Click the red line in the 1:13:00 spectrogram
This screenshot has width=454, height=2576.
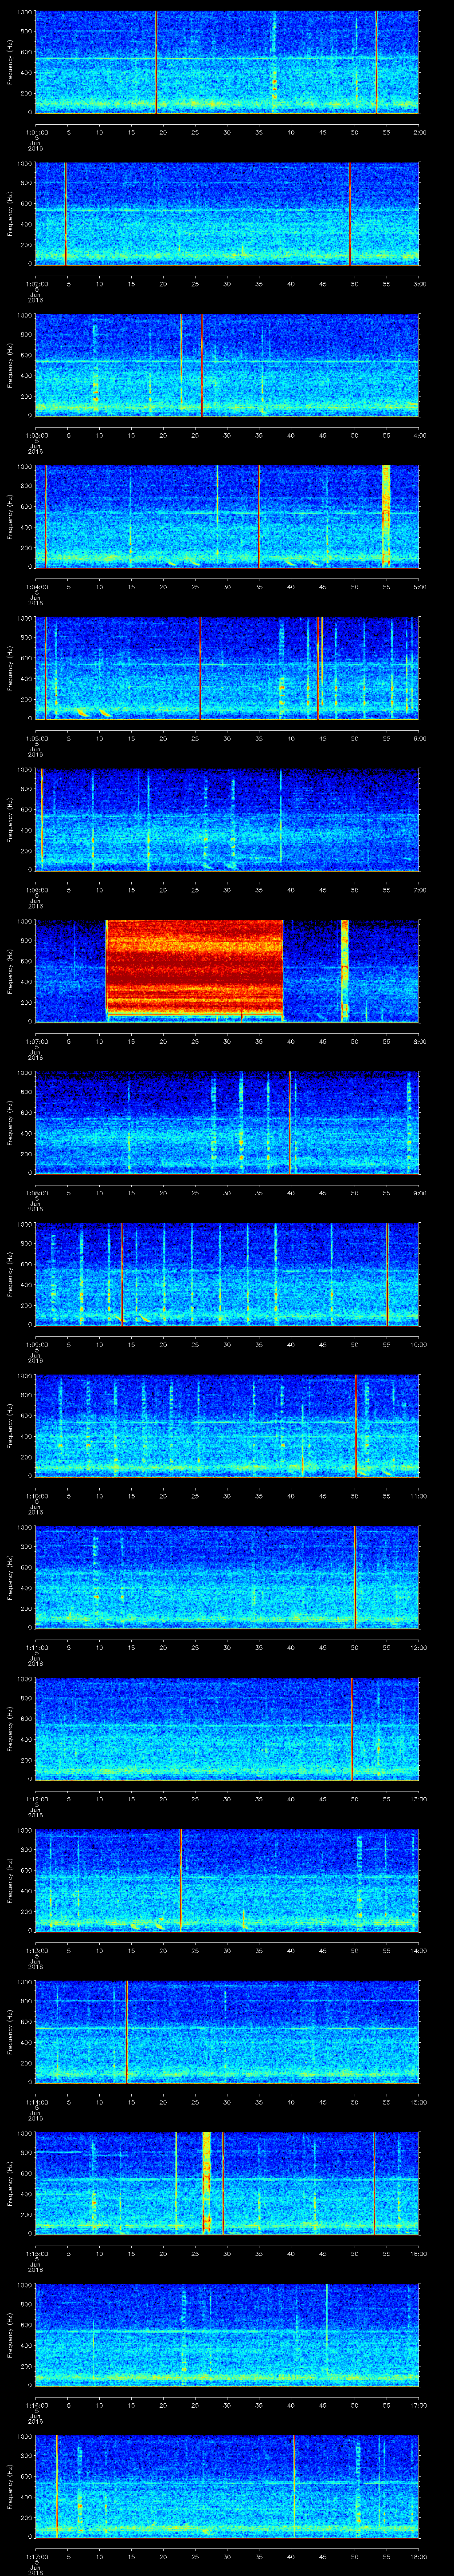(180, 1880)
